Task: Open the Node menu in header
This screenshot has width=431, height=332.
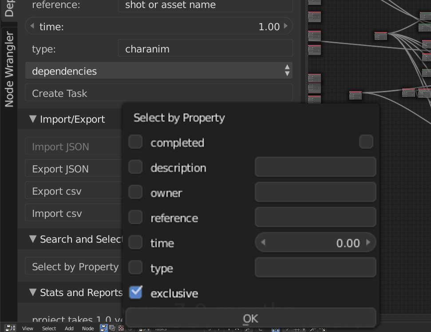Action: pos(88,328)
